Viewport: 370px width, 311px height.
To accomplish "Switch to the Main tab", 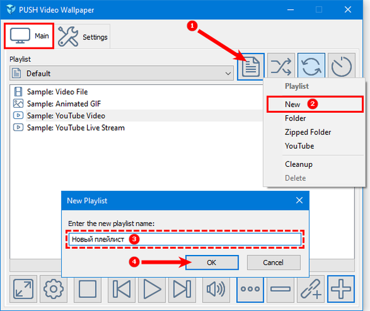I will 29,36.
